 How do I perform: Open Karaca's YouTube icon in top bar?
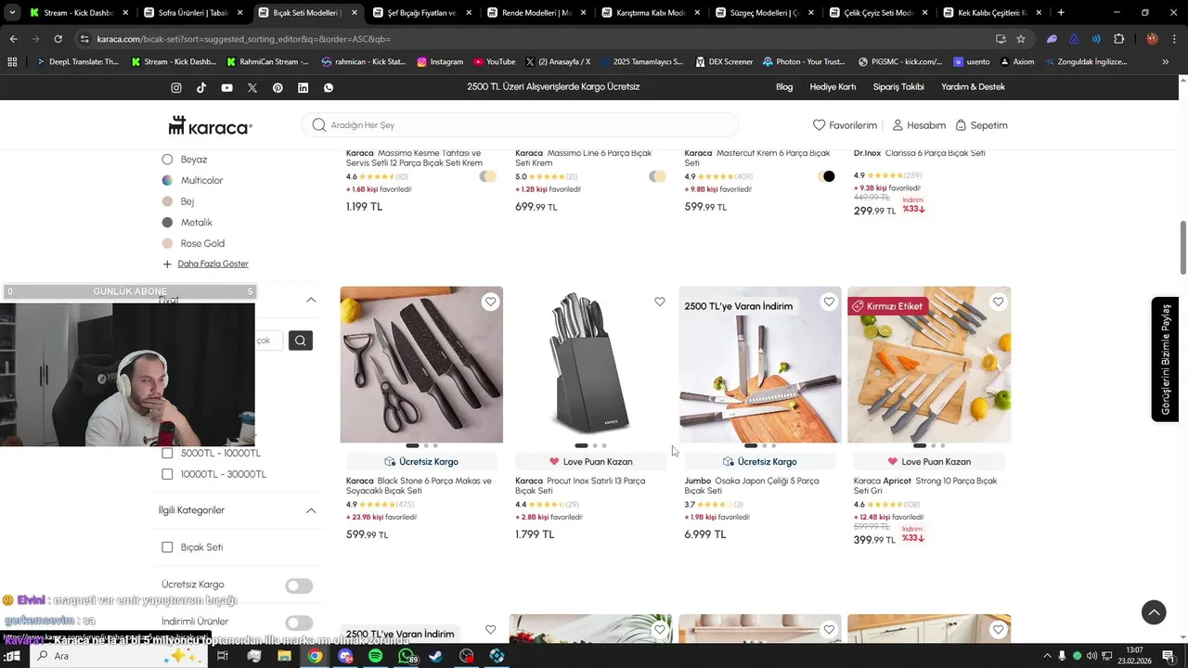(x=226, y=87)
